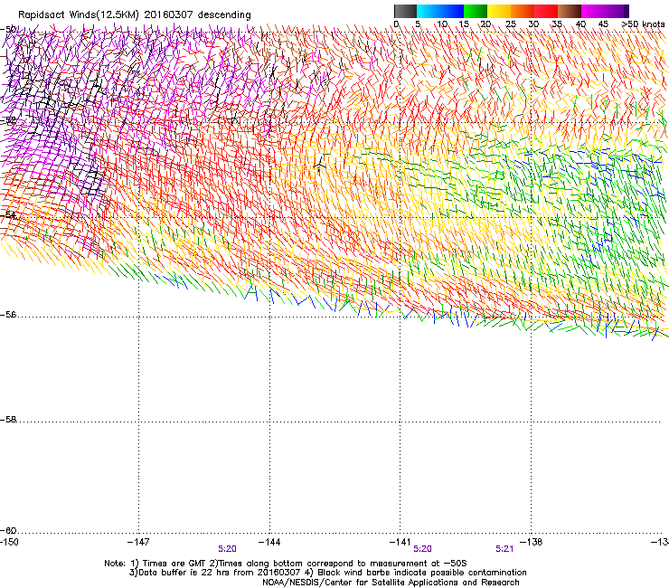Screen dimensions: 669x588
Task: Click the '-52' latitude axis label
Action: click(x=8, y=121)
